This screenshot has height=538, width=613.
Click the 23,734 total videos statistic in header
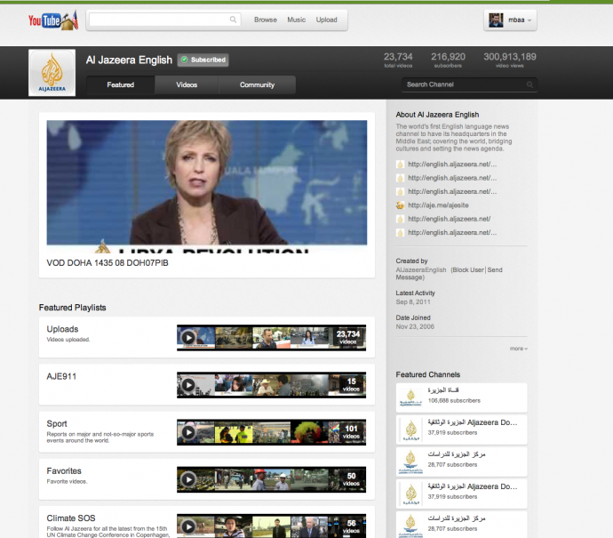[x=398, y=60]
